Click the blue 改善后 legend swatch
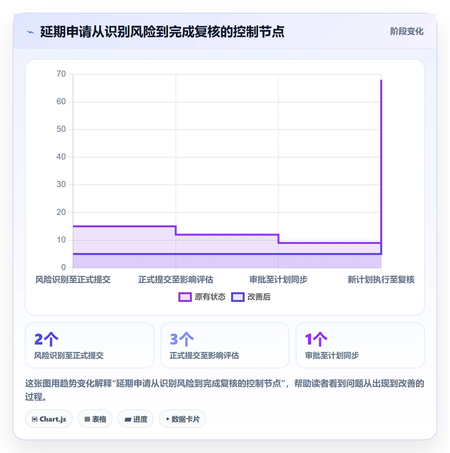Viewport: 450px width, 453px height. tap(238, 297)
